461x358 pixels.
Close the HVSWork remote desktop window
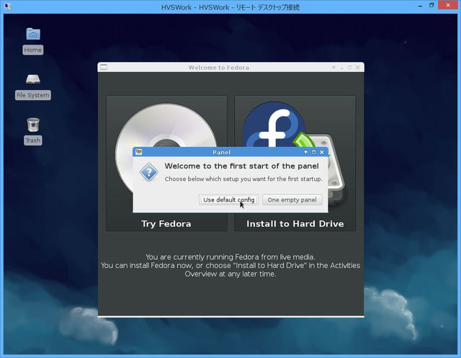click(x=448, y=5)
